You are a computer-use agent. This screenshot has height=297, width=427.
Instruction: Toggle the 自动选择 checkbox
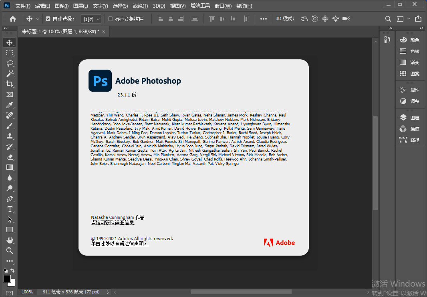pos(48,19)
